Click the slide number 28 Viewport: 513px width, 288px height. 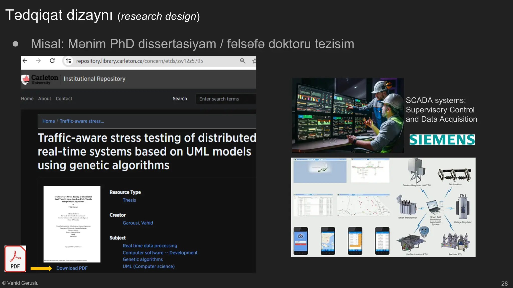click(x=504, y=283)
